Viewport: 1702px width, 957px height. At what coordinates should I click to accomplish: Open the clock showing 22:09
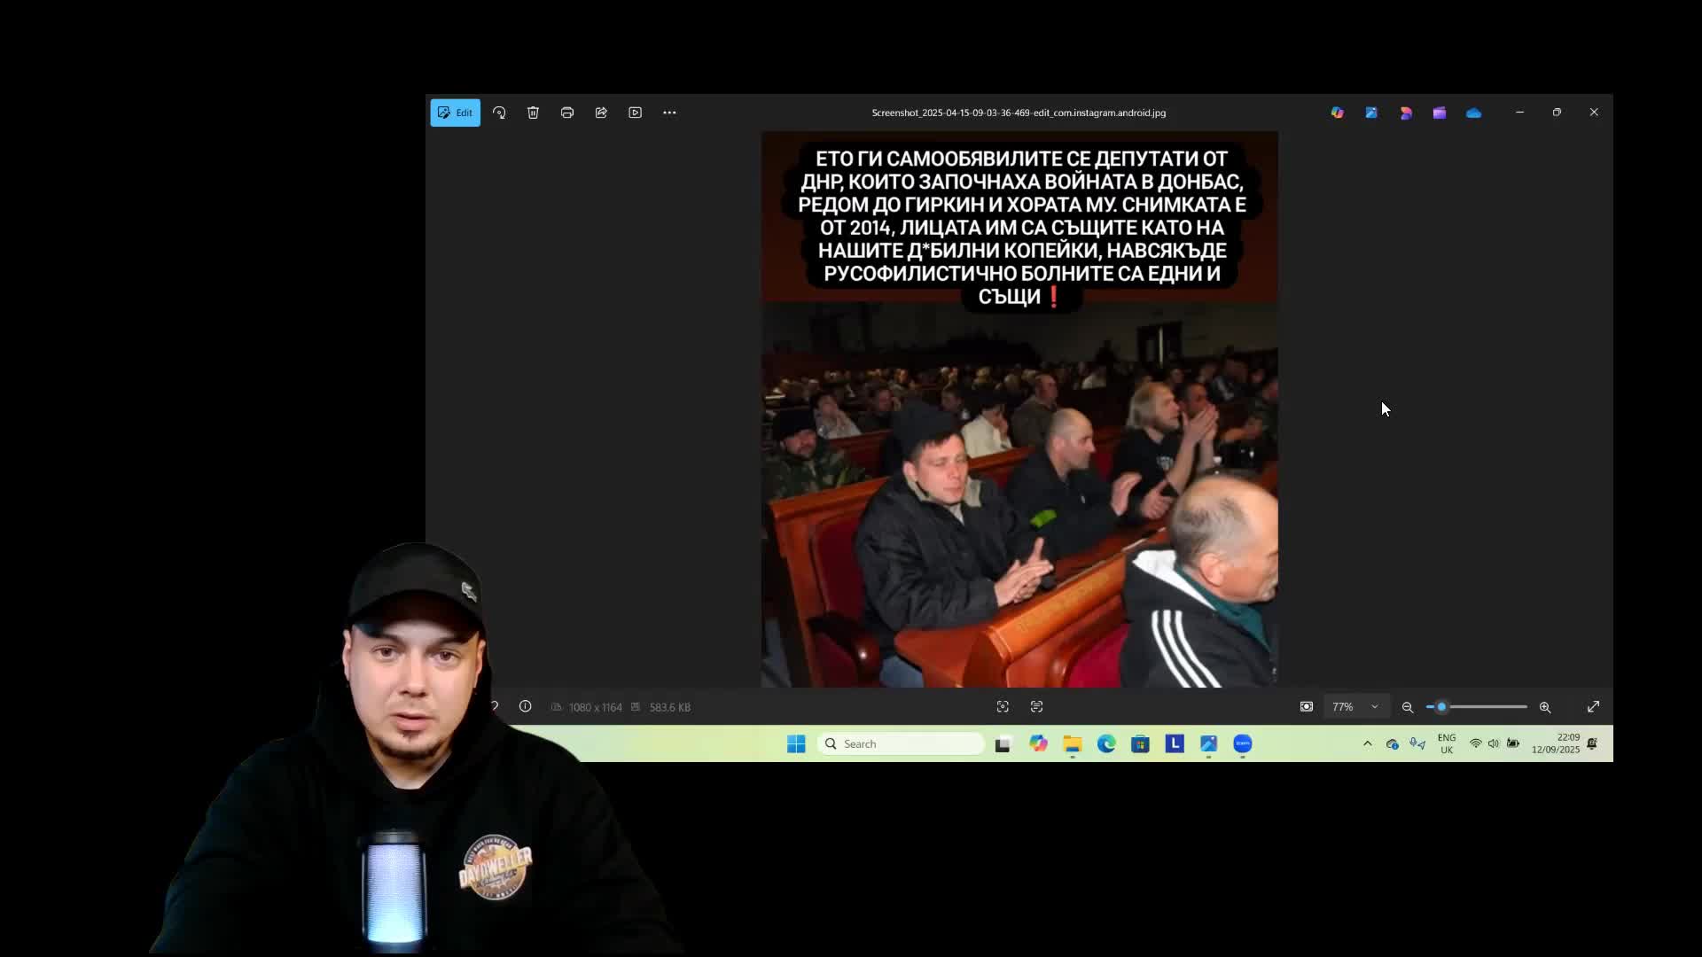1556,743
